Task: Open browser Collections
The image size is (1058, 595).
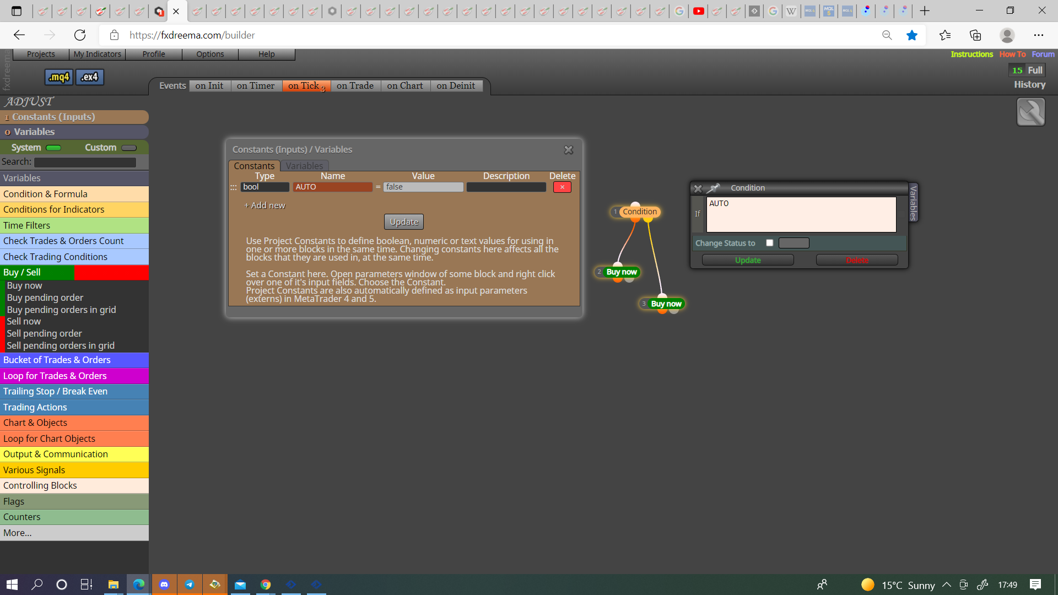Action: [975, 35]
